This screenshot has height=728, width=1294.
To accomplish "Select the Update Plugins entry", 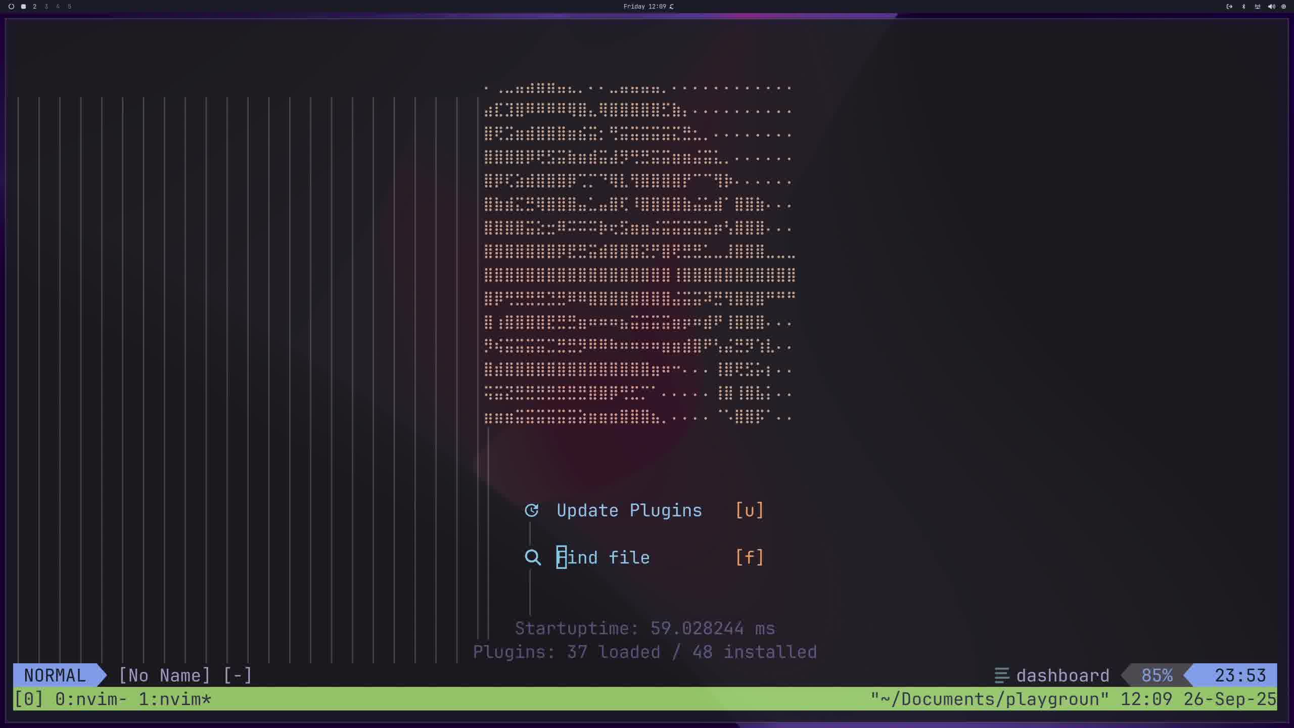I will 629,510.
